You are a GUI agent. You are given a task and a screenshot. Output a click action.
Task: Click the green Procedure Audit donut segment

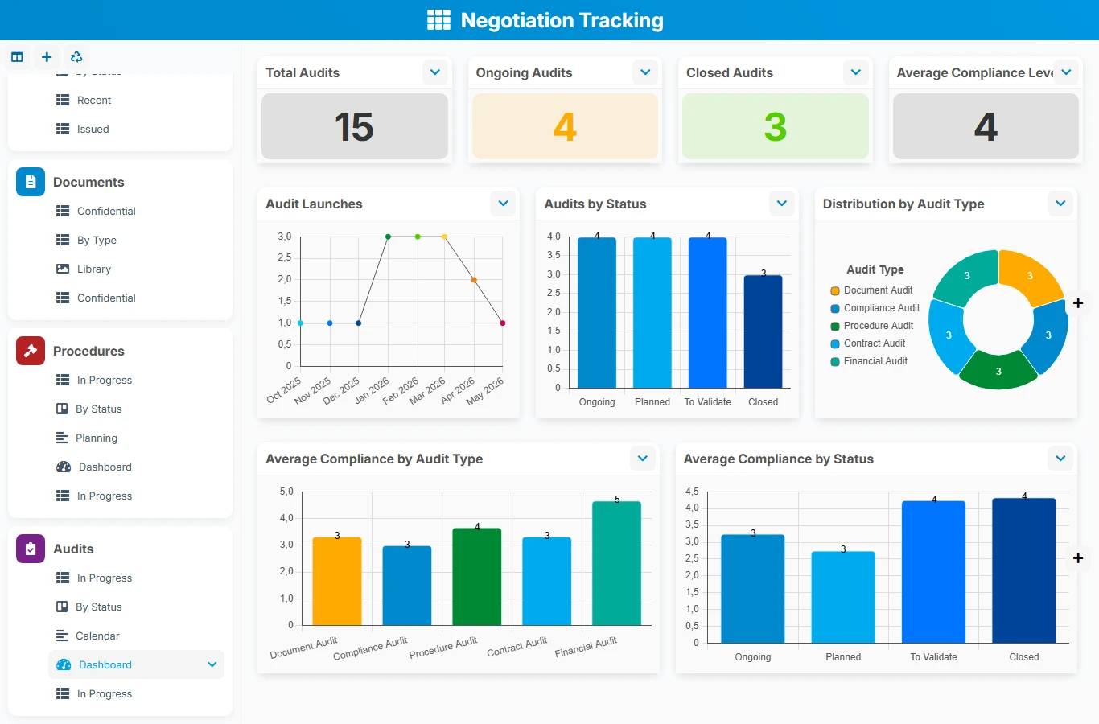pyautogui.click(x=998, y=372)
